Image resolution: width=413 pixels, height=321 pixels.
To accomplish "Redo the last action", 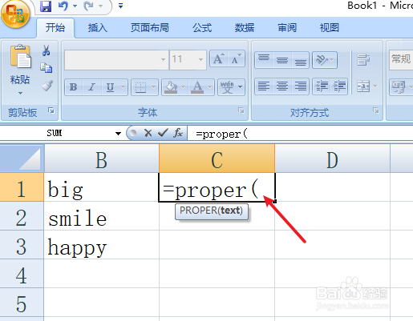I will click(88, 6).
